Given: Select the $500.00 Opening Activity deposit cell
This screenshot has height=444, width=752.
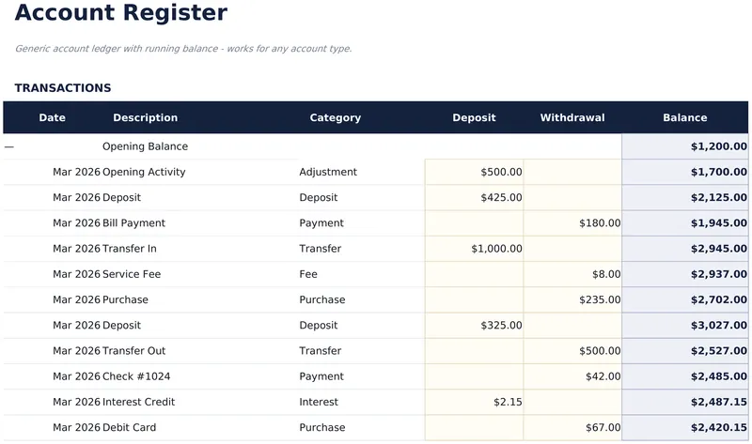Looking at the screenshot, I should point(474,172).
